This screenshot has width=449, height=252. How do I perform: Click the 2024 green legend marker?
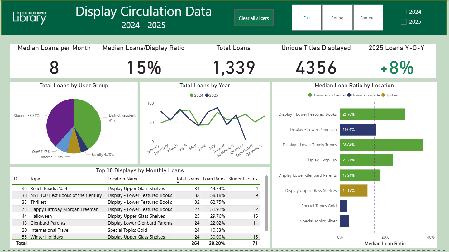(192, 96)
